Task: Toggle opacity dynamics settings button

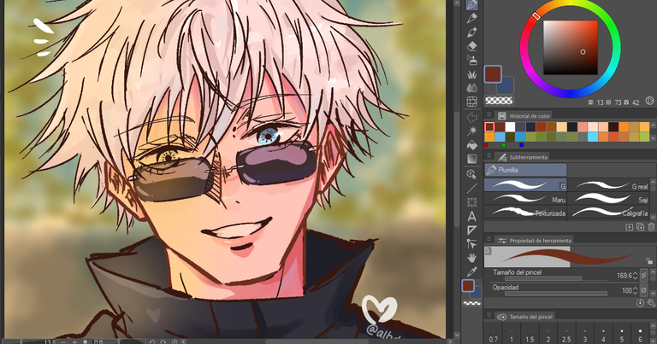Action: (x=643, y=290)
